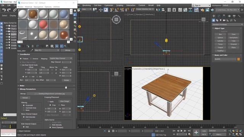The width and height of the screenshot is (244, 137).
Task: Click the Mirror tool icon
Action: [x=158, y=10]
